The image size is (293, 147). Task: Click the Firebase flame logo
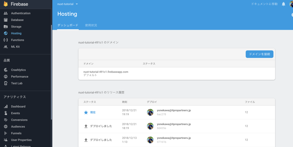(6, 4)
